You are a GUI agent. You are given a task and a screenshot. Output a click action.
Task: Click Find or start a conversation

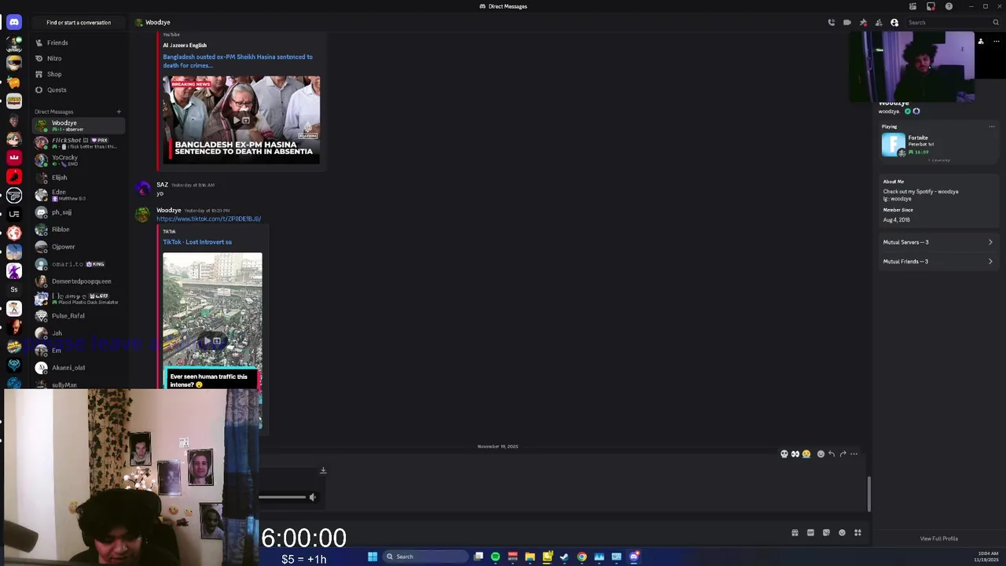pos(79,22)
